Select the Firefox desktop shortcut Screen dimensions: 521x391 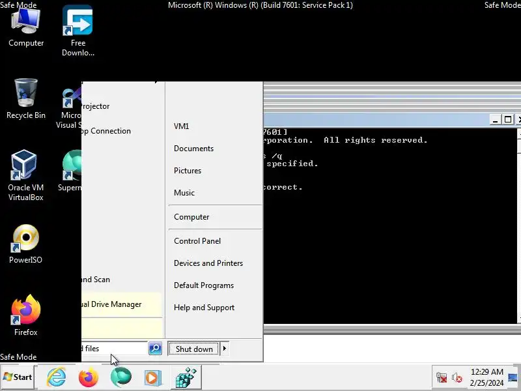click(25, 315)
